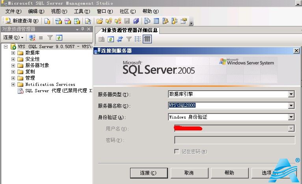Click the New Query (新建查询) toolbar button

tap(22, 21)
